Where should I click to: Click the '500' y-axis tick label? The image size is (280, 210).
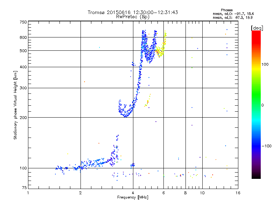(x=23, y=51)
